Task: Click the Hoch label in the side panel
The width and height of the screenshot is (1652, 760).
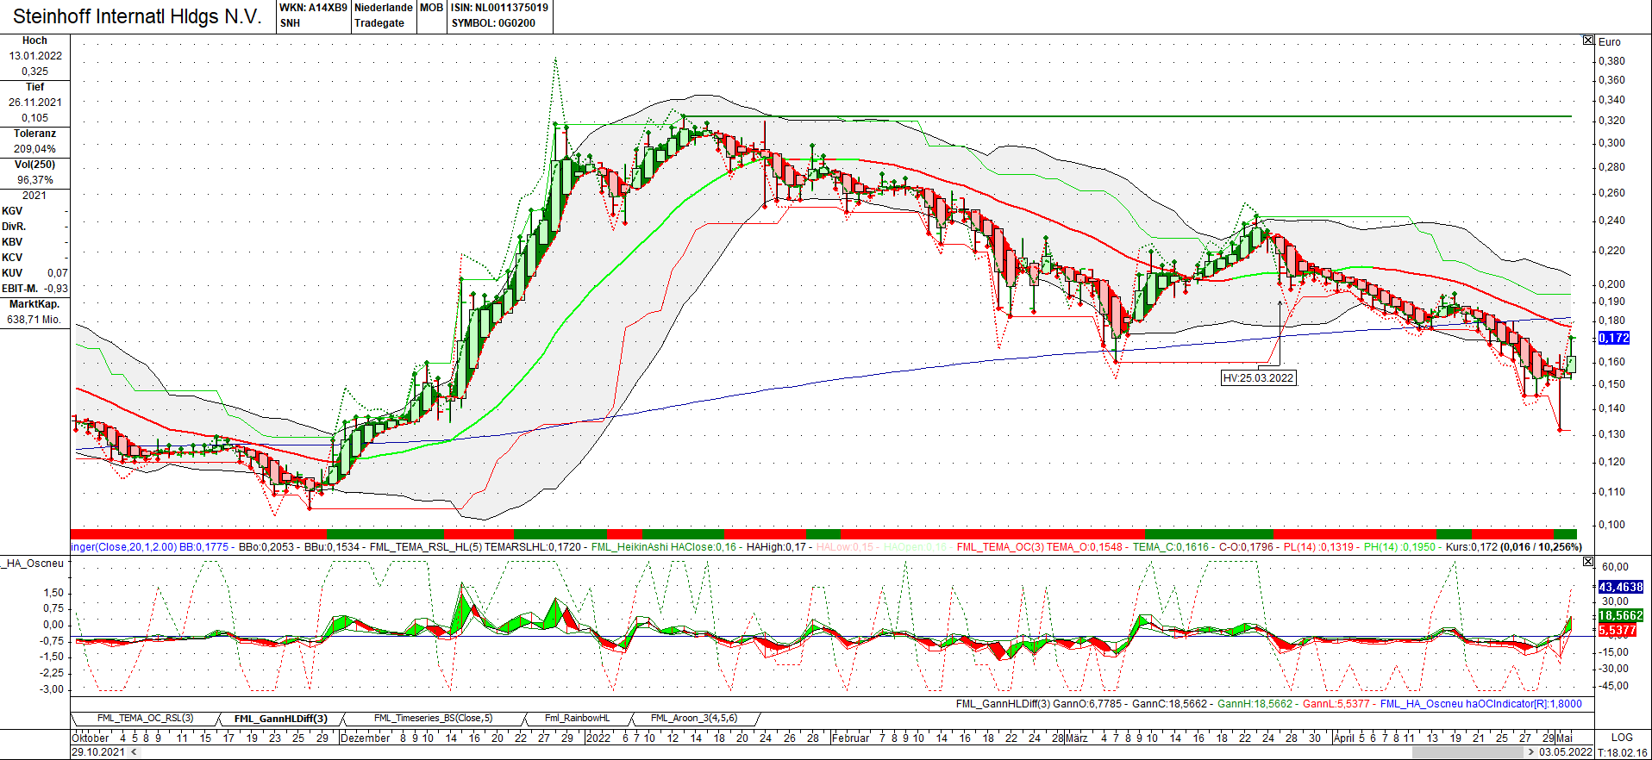Action: click(34, 40)
